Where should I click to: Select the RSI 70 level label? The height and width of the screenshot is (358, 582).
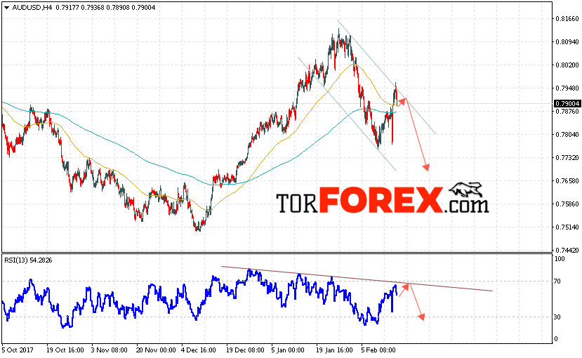coord(557,281)
